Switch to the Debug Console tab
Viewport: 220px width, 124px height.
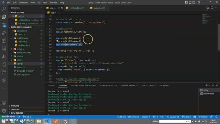click(148, 85)
